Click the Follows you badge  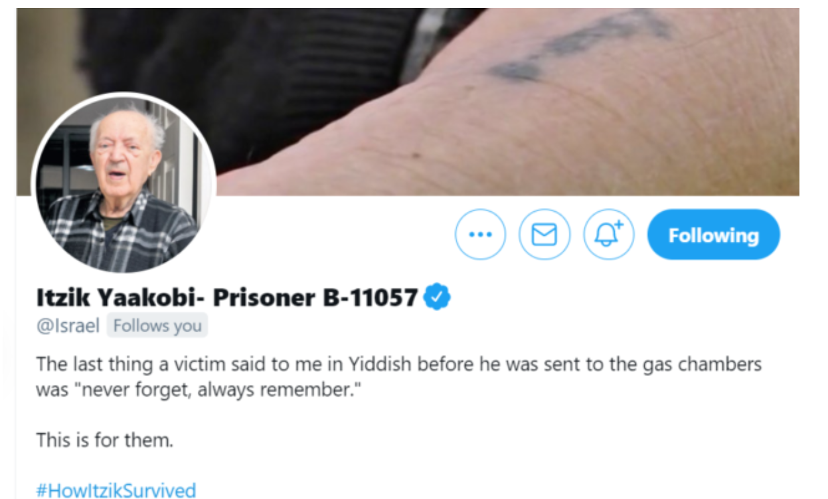pos(157,326)
